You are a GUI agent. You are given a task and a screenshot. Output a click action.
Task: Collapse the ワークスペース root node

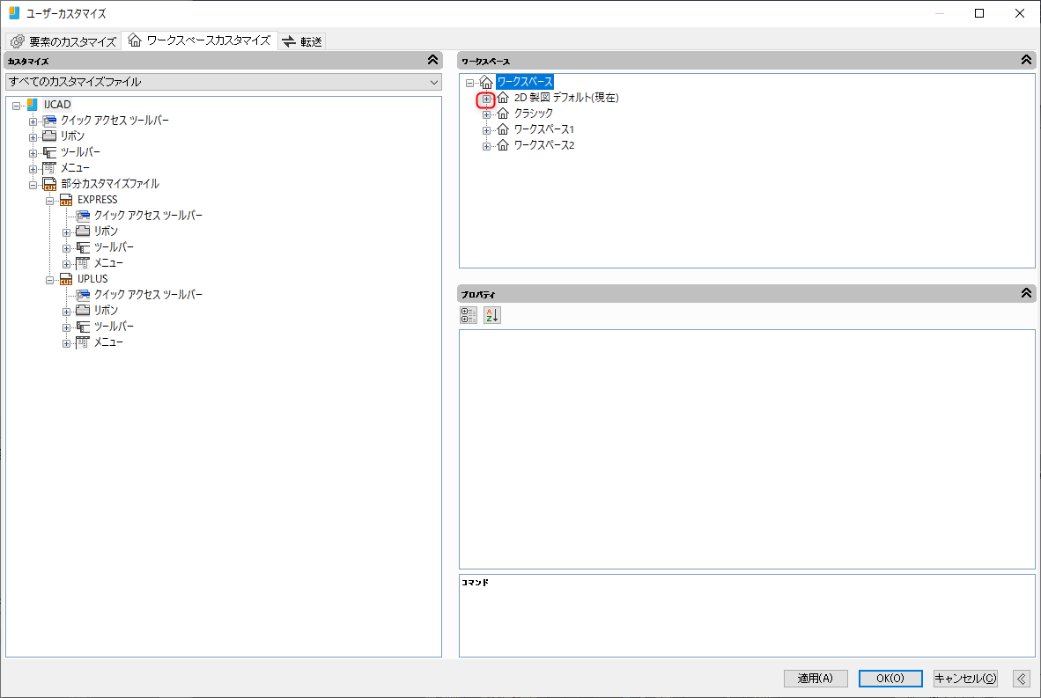click(470, 84)
